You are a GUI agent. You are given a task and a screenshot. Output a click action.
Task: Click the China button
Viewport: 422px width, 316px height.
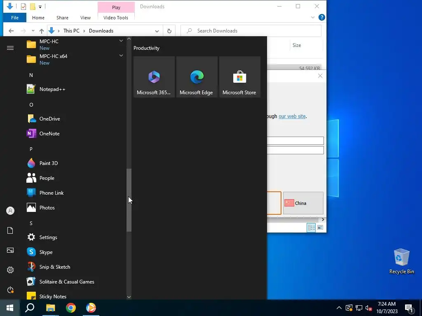(x=303, y=203)
